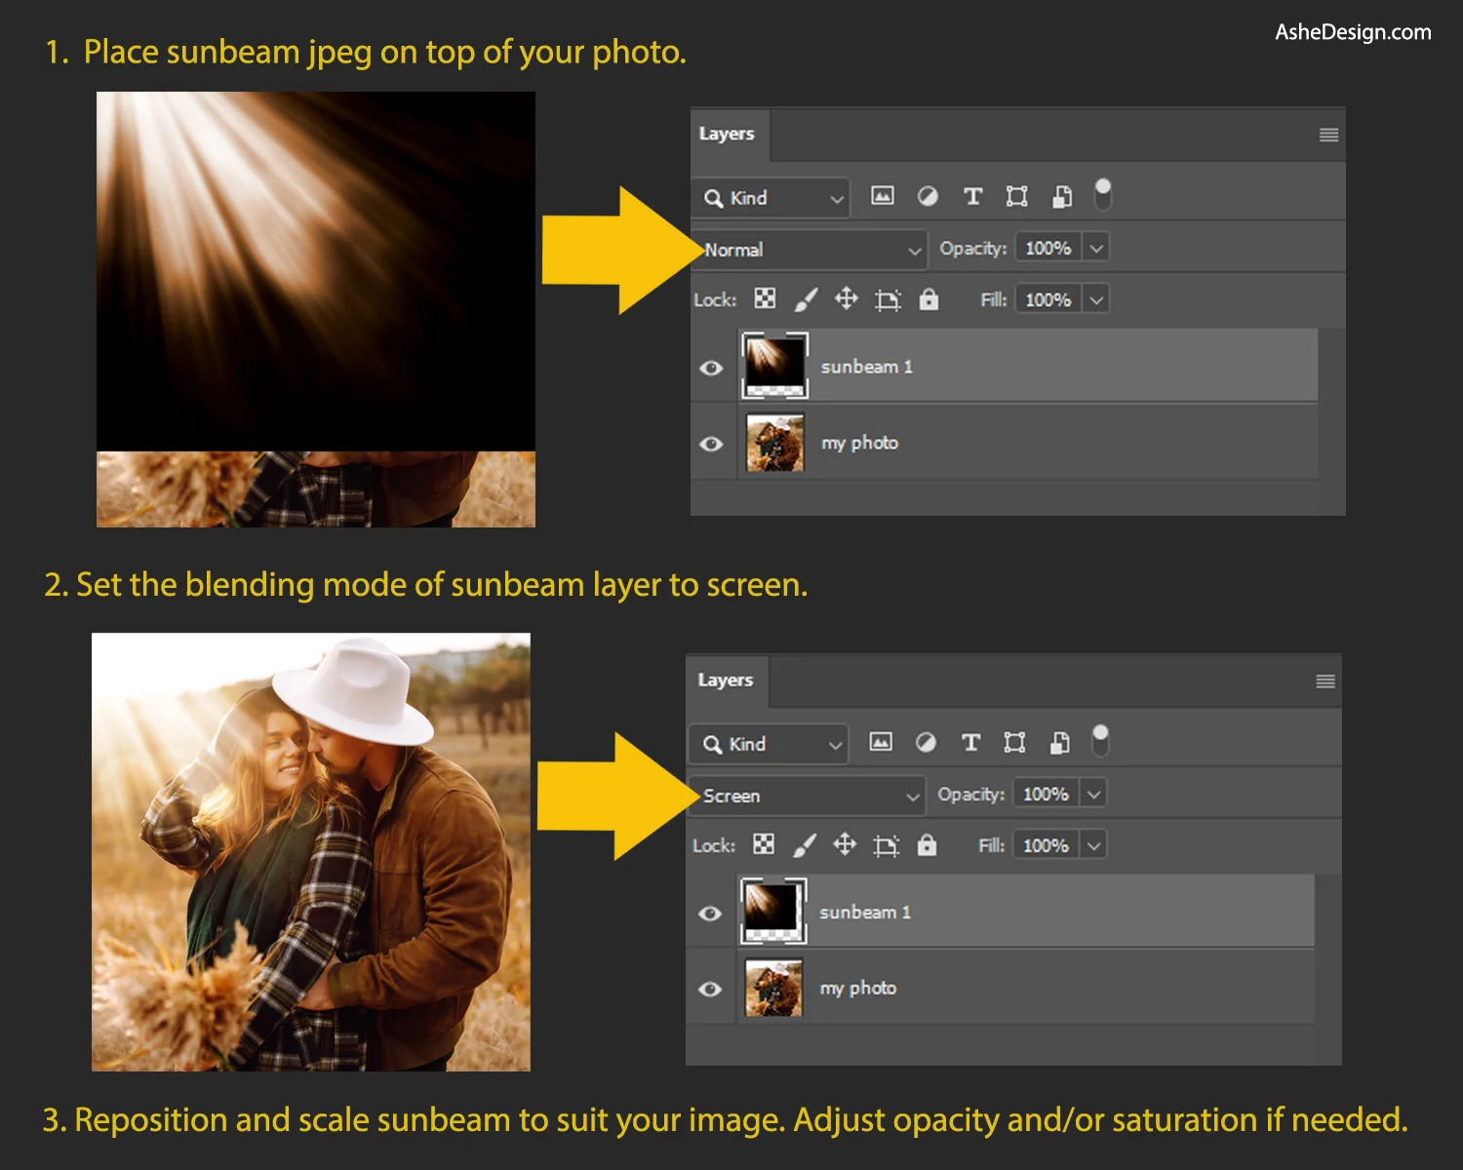Filter adjustment layers in upper Layers panel
1463x1170 pixels.
tap(928, 196)
